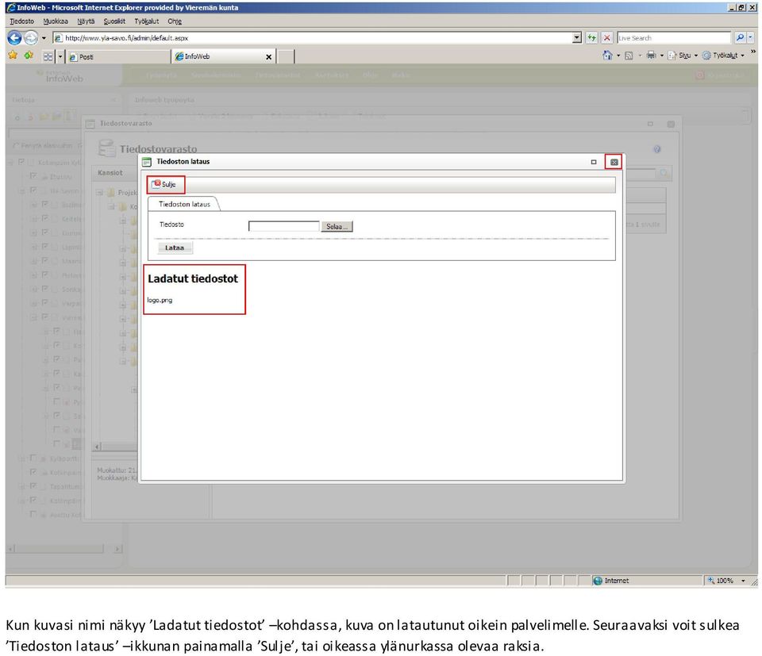The height and width of the screenshot is (656, 762).
Task: Open recent pages dropdown next to Forward
Action: point(44,38)
